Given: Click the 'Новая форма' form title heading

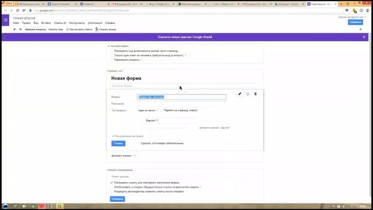Looking at the screenshot, I should coord(126,78).
